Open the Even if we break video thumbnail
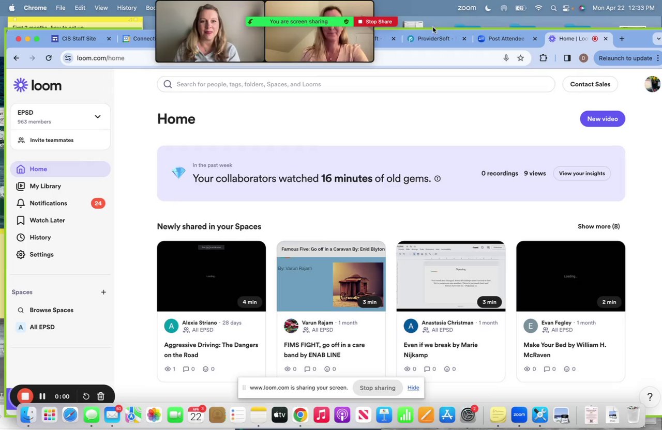 click(451, 276)
